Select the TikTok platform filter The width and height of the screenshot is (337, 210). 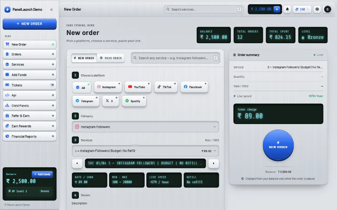[x=166, y=87]
